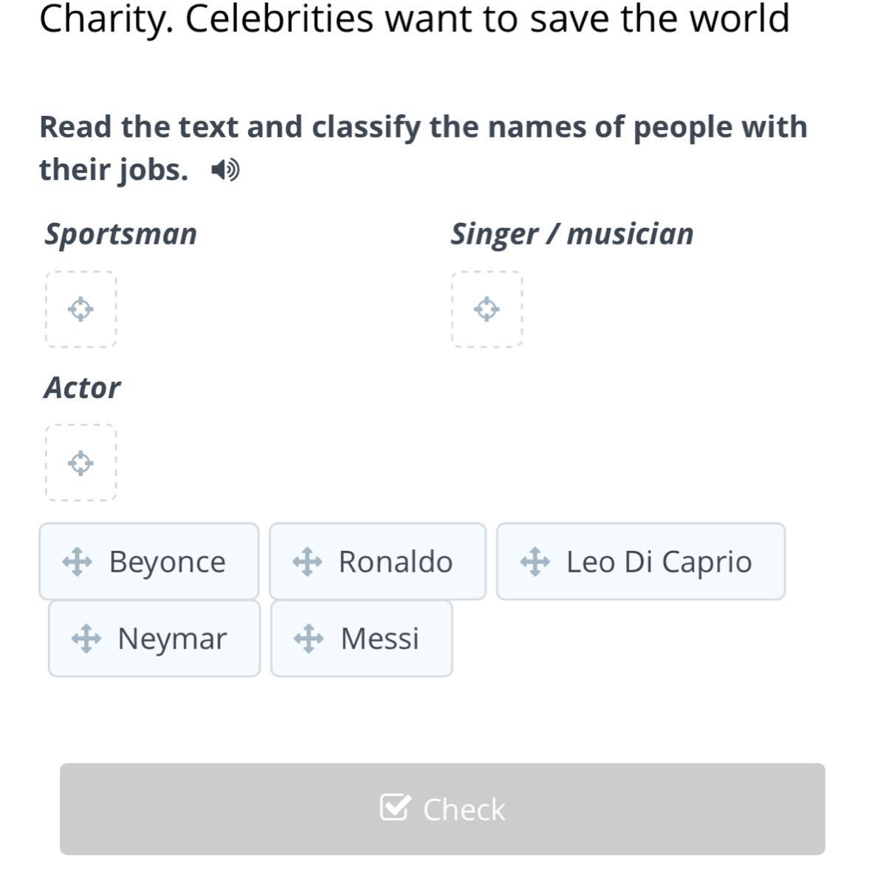Screen dimensions: 886x886
Task: Click the checkmark icon in Check button
Action: click(394, 808)
